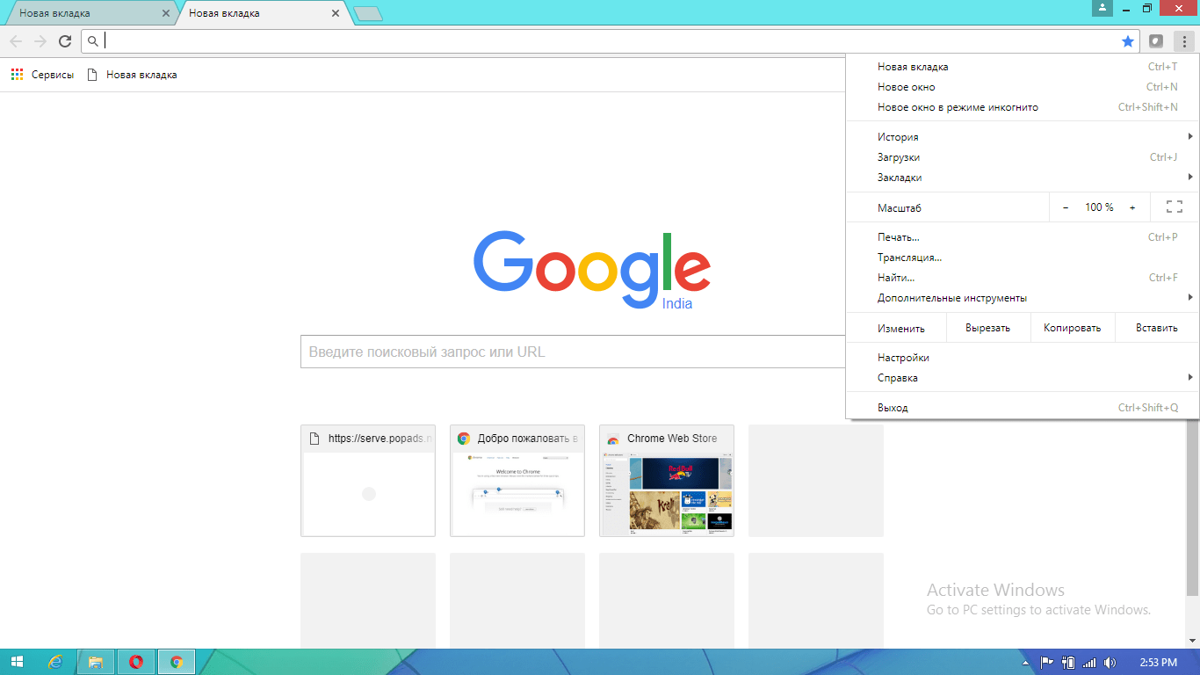Image resolution: width=1200 pixels, height=675 pixels.
Task: Select Новое окно menu entry
Action: [x=1022, y=87]
